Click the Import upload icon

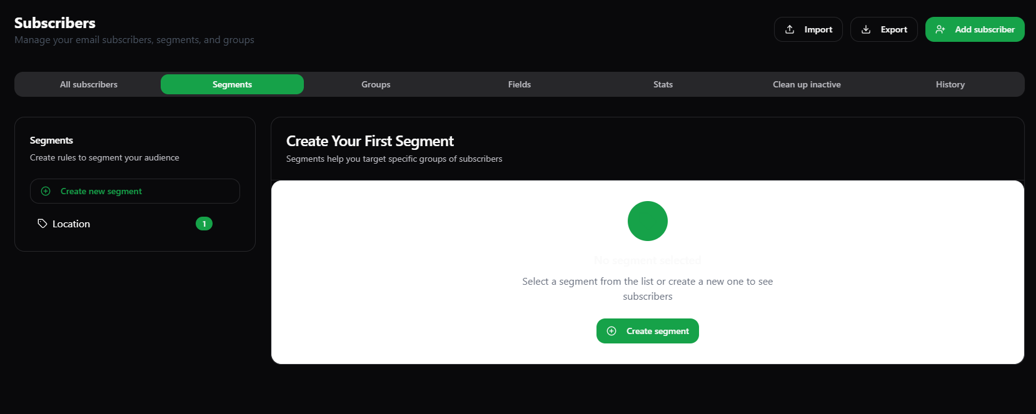pos(788,29)
